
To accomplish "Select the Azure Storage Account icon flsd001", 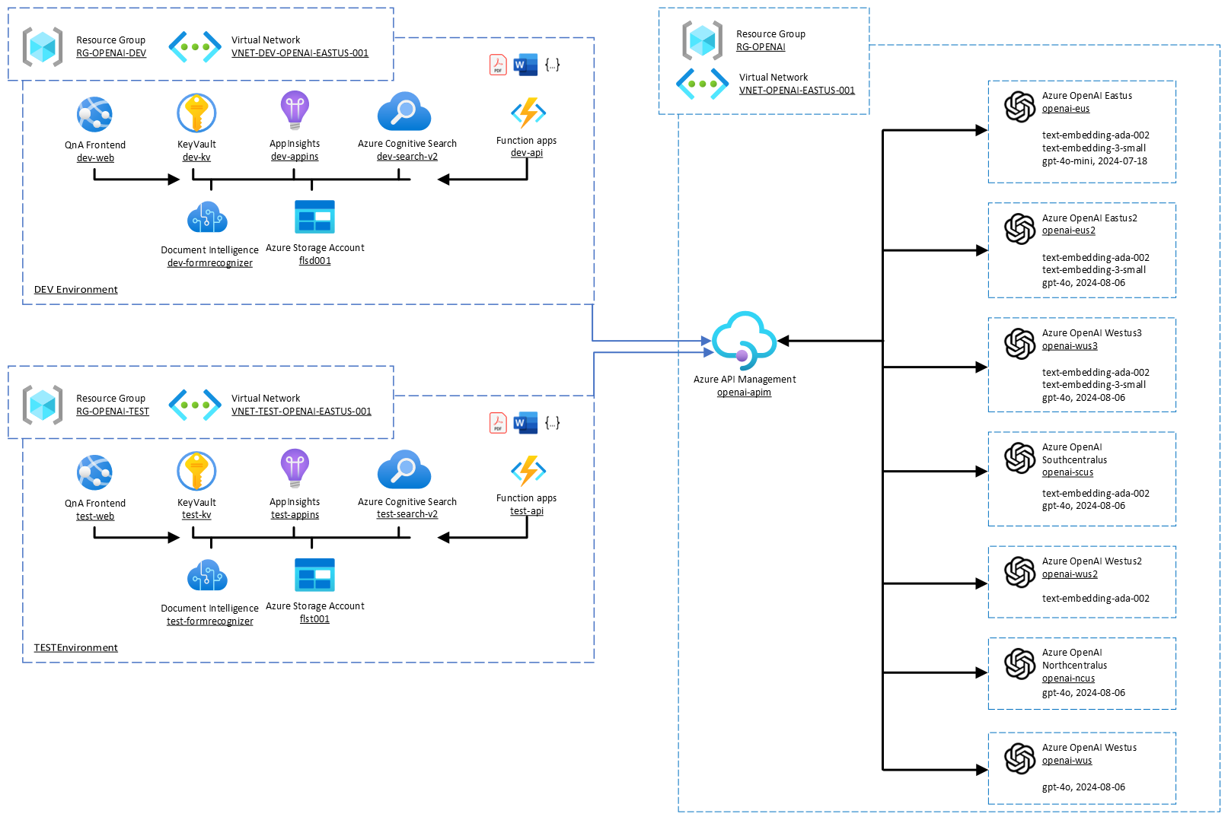I will [x=314, y=217].
